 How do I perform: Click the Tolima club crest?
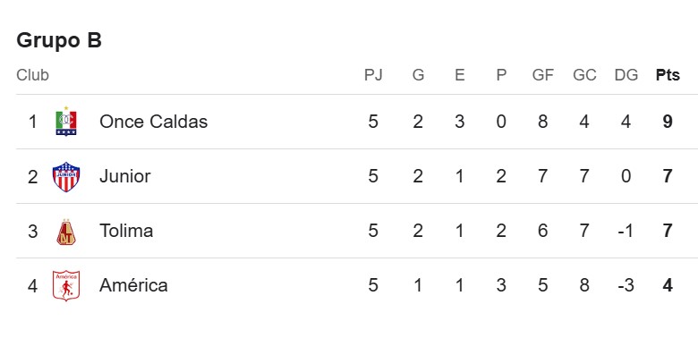point(66,232)
